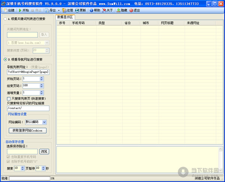Open 帮助 (Help) from toolbar
225x182 pixels.
tap(95, 10)
